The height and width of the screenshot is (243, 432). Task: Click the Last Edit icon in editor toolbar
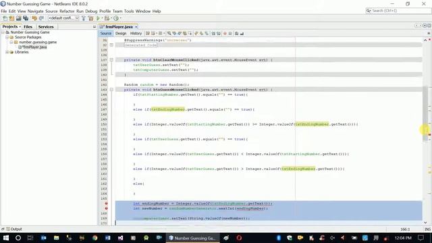point(148,33)
